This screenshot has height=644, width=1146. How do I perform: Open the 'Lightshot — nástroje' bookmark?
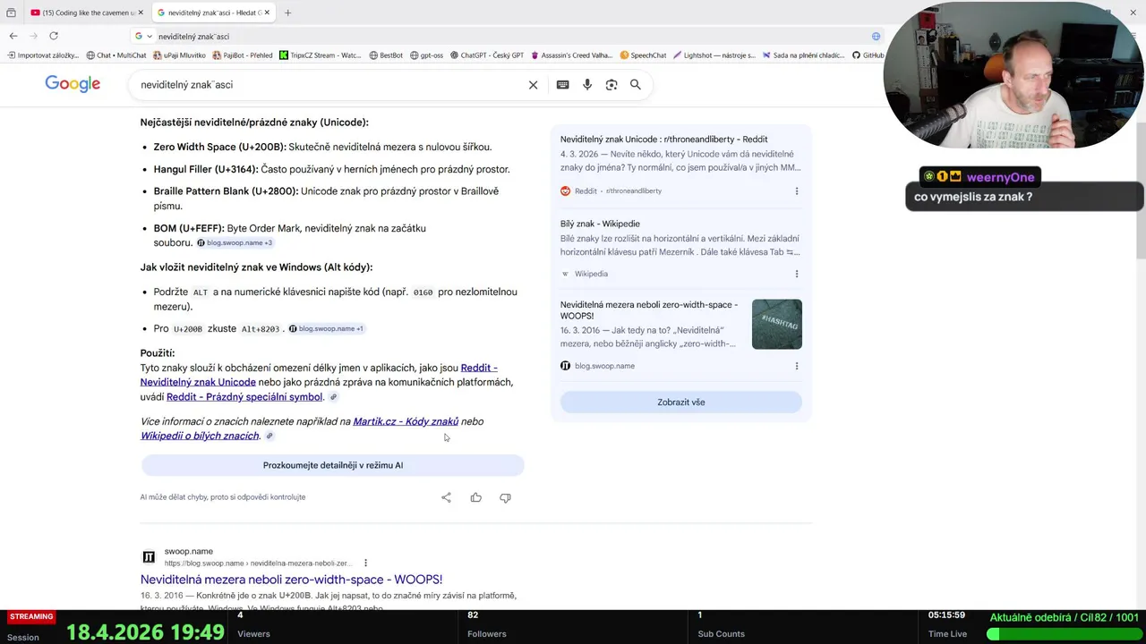coord(714,55)
